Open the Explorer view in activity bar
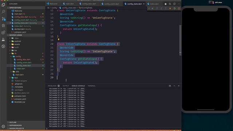This screenshot has height=131, width=233. click(3, 5)
